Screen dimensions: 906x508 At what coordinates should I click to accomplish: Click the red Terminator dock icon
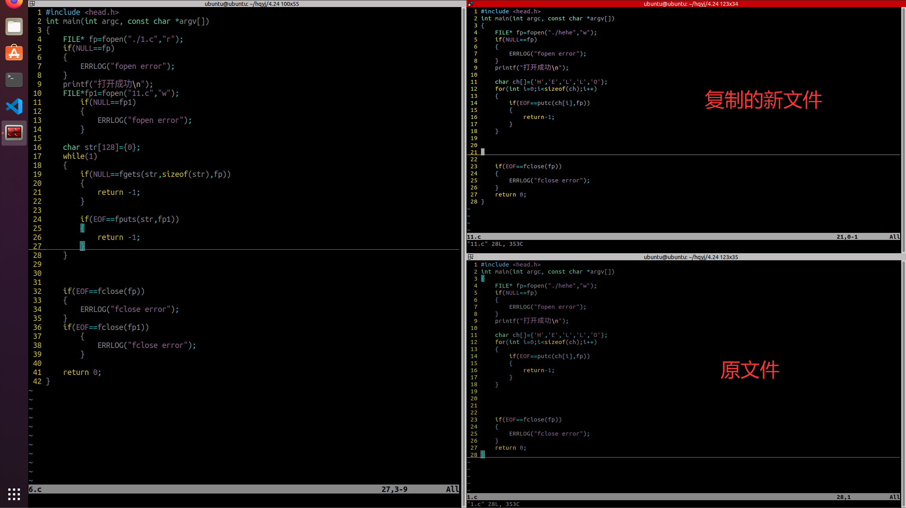point(14,133)
